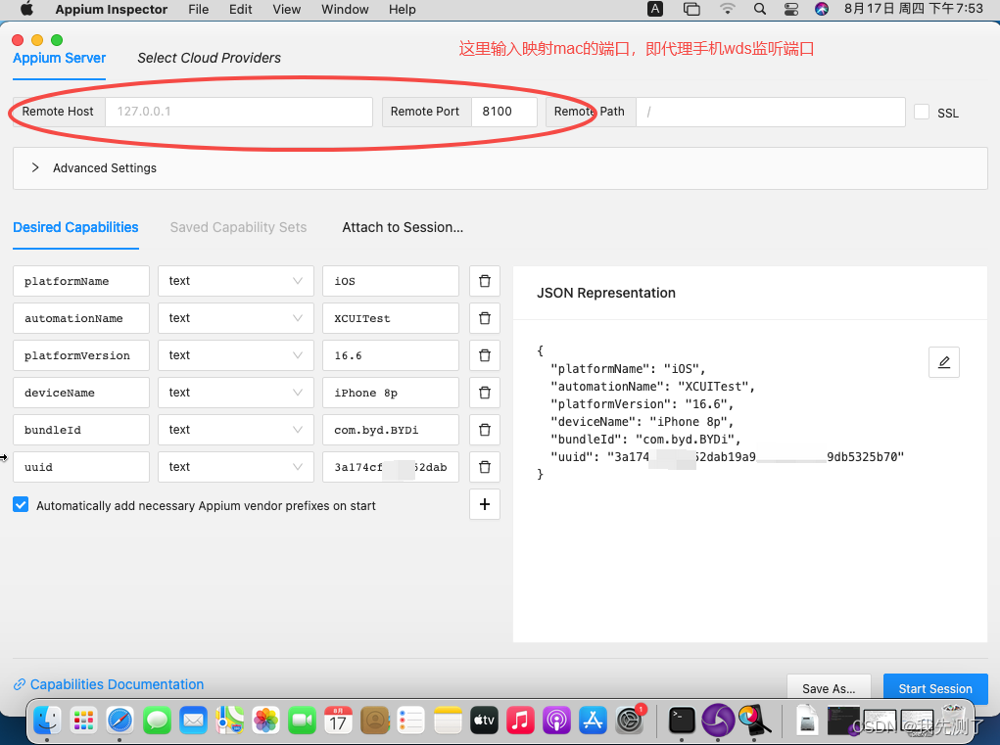
Task: Enable the SSL checkbox
Action: [x=921, y=112]
